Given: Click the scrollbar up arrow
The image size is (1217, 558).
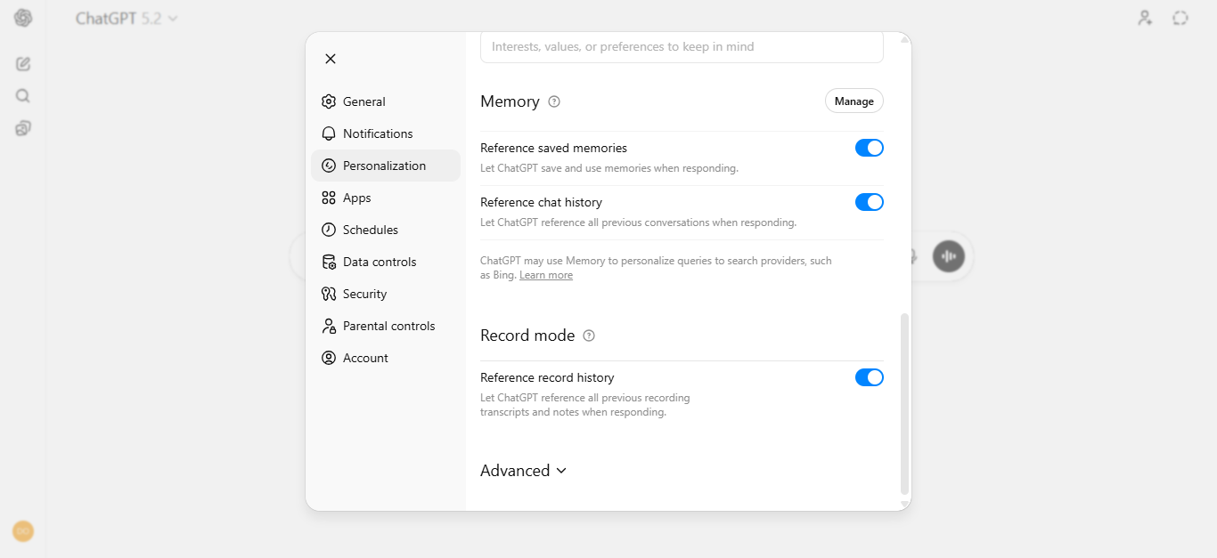Looking at the screenshot, I should (x=905, y=39).
